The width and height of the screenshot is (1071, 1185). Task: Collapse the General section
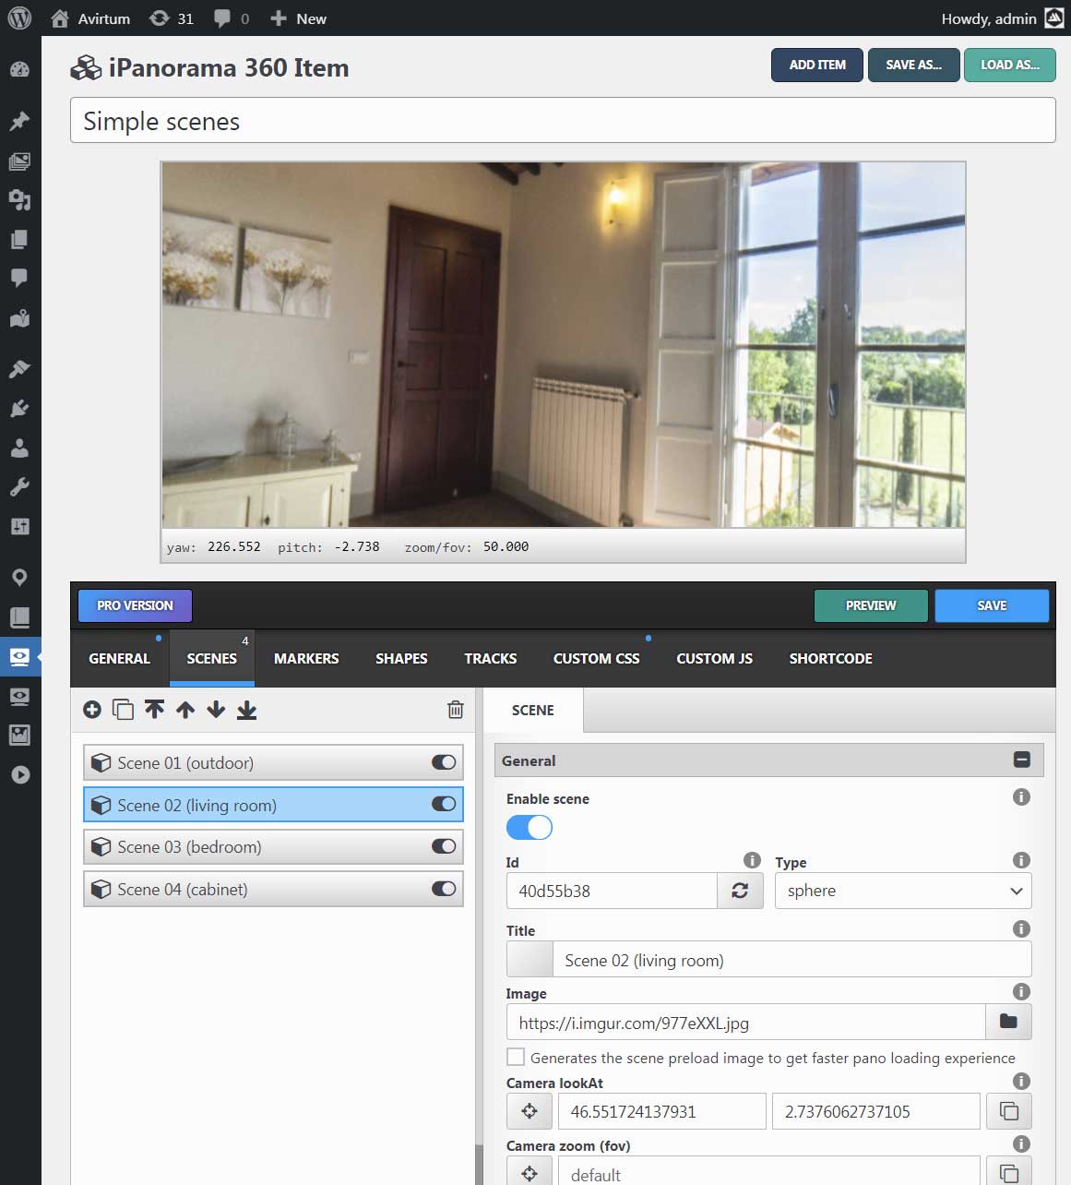[1022, 760]
